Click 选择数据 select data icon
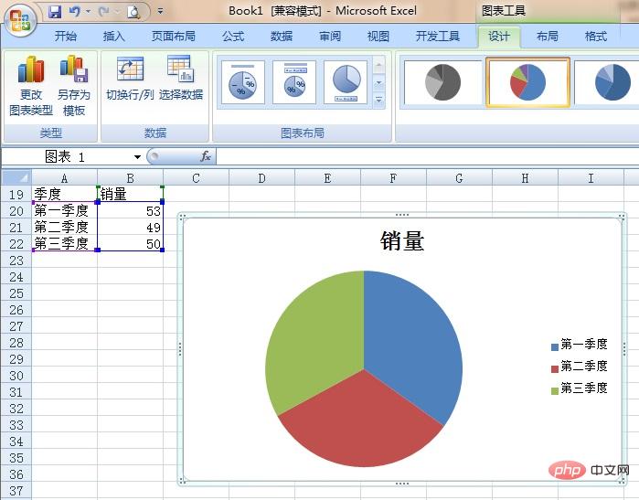The image size is (639, 500). 181,79
